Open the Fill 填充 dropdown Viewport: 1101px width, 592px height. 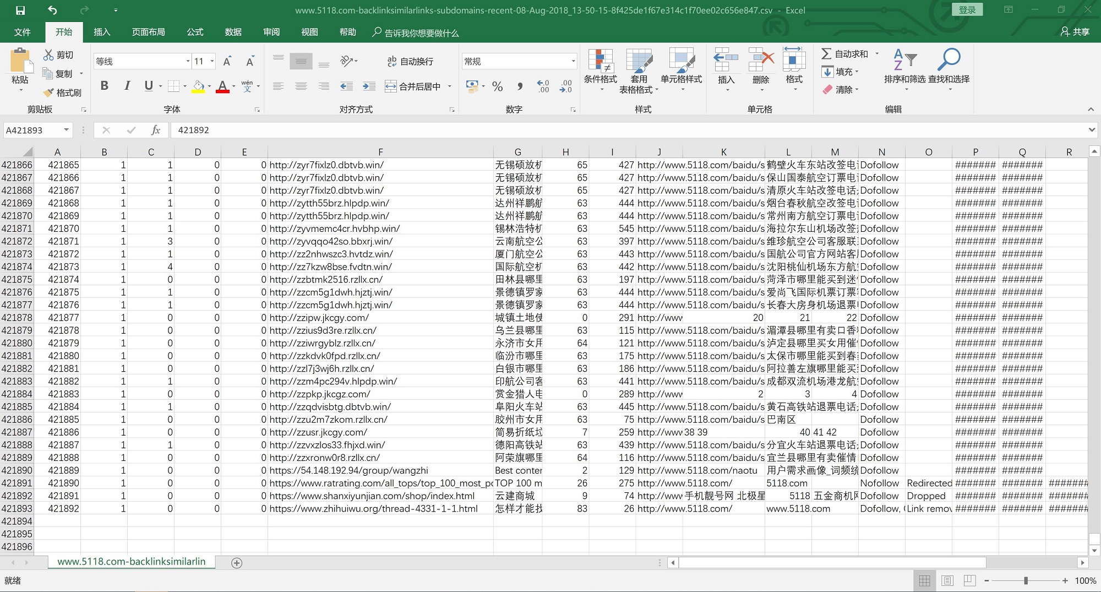840,72
